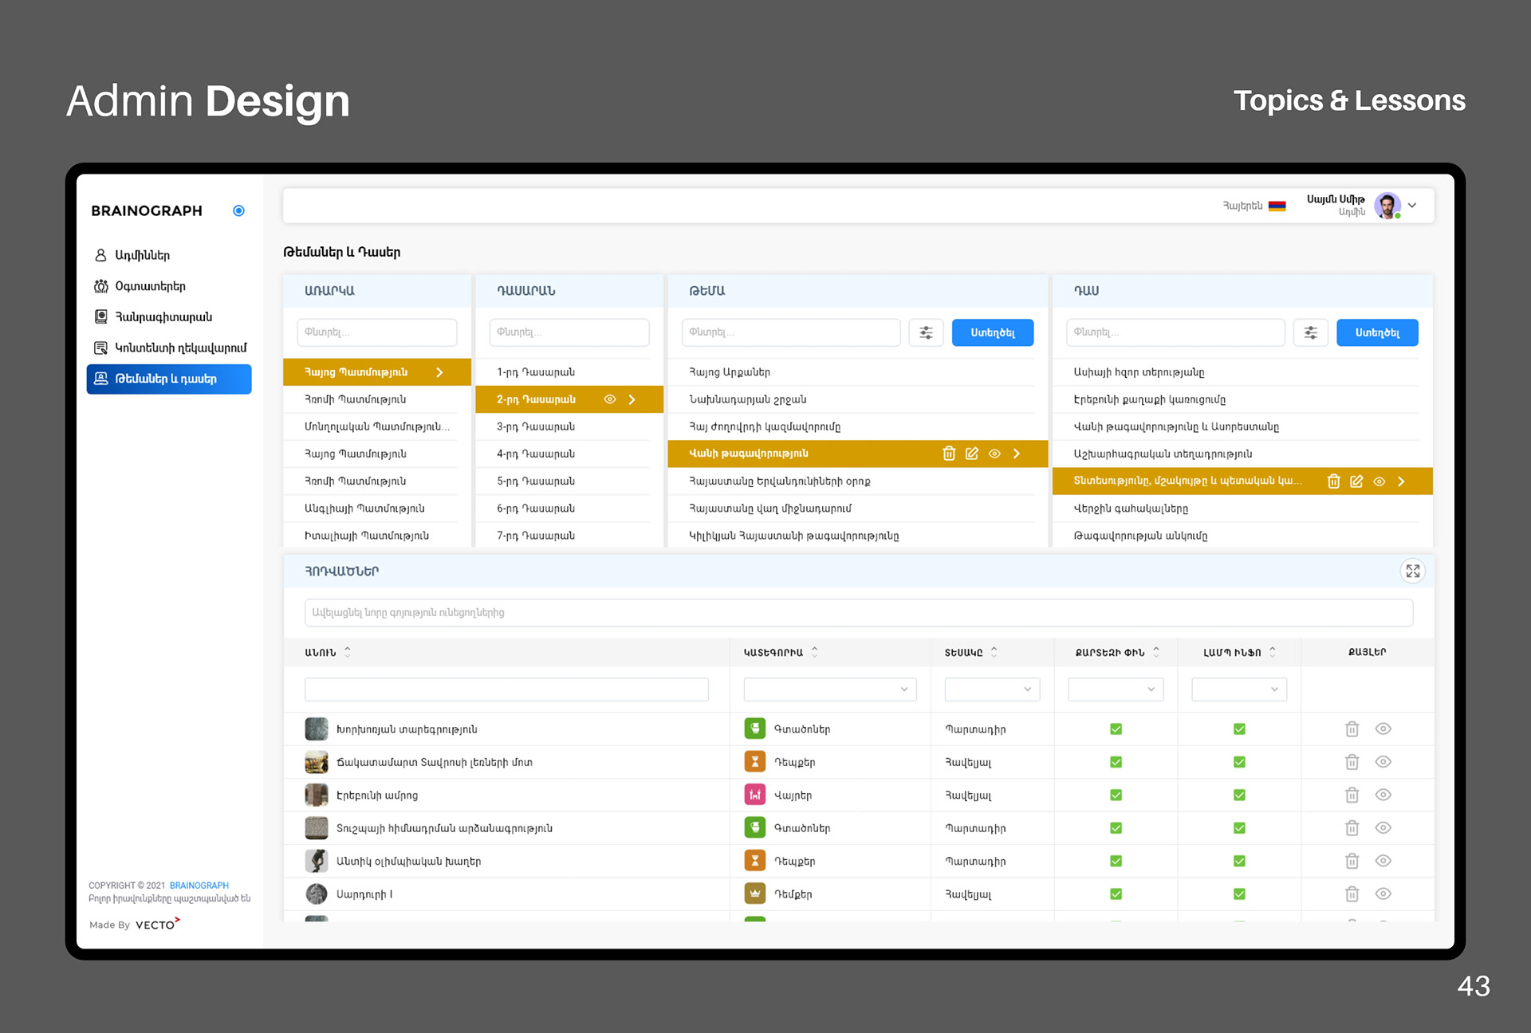Open Օգտատերեր in the sidebar
Image resolution: width=1531 pixels, height=1033 pixels.
150,286
